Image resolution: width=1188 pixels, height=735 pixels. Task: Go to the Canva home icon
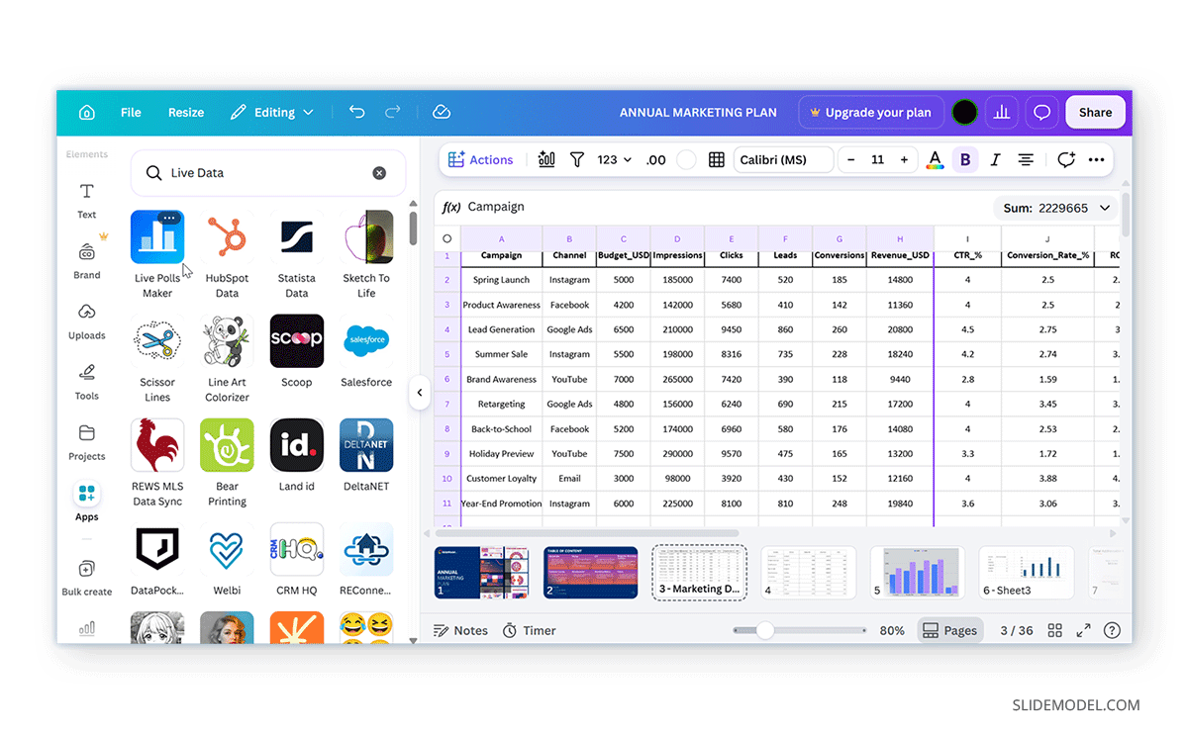click(x=87, y=113)
